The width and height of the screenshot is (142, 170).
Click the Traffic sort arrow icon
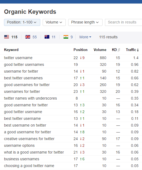[x=138, y=50]
